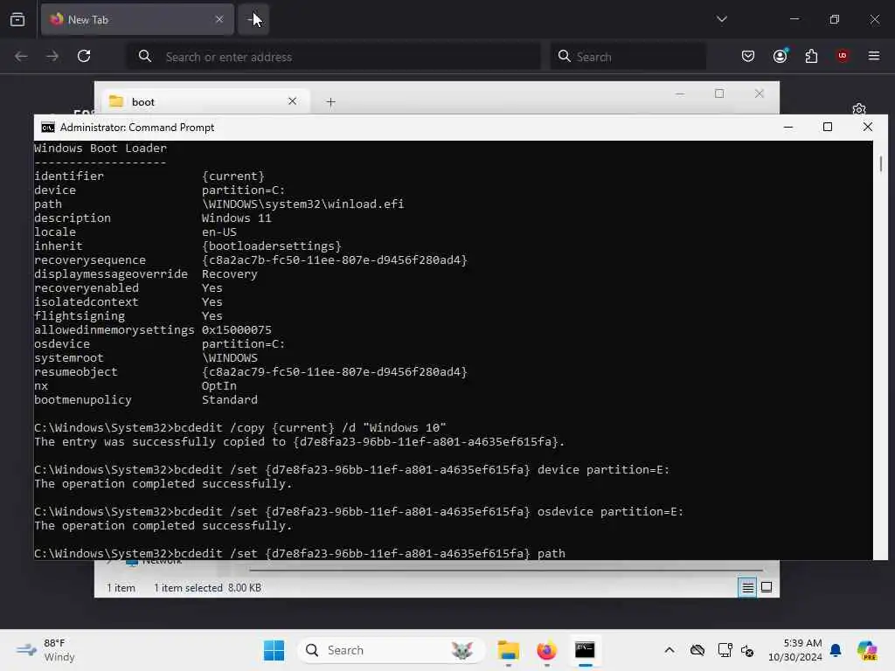Open the Windows Start menu
895x671 pixels.
pos(274,650)
